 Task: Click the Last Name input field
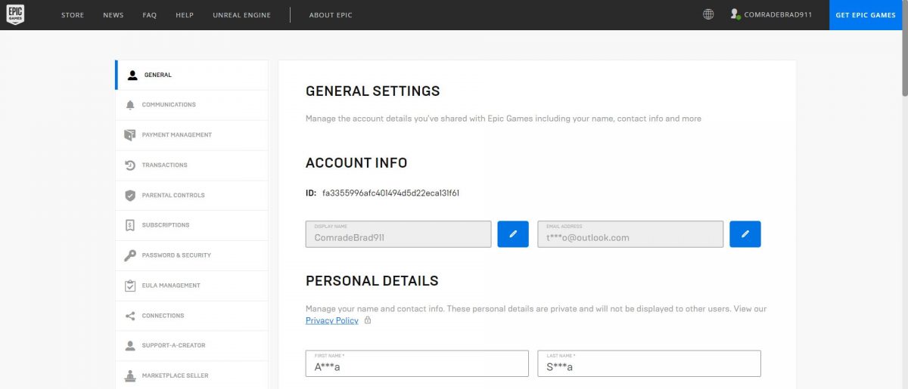[x=649, y=363]
